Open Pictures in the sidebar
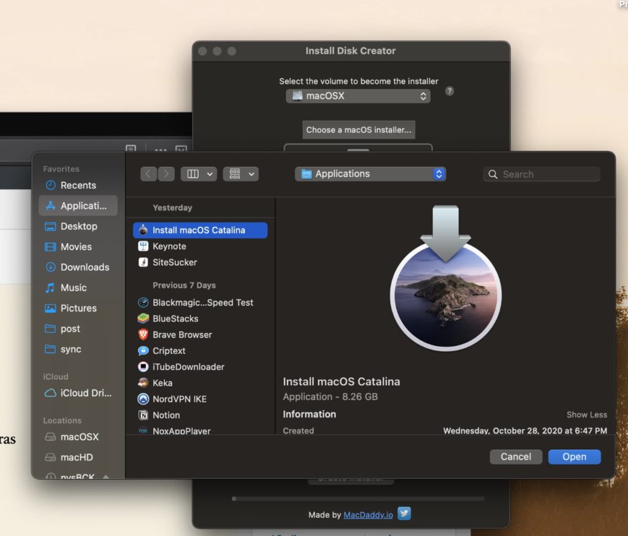Screen dimensions: 628x536 (78, 308)
